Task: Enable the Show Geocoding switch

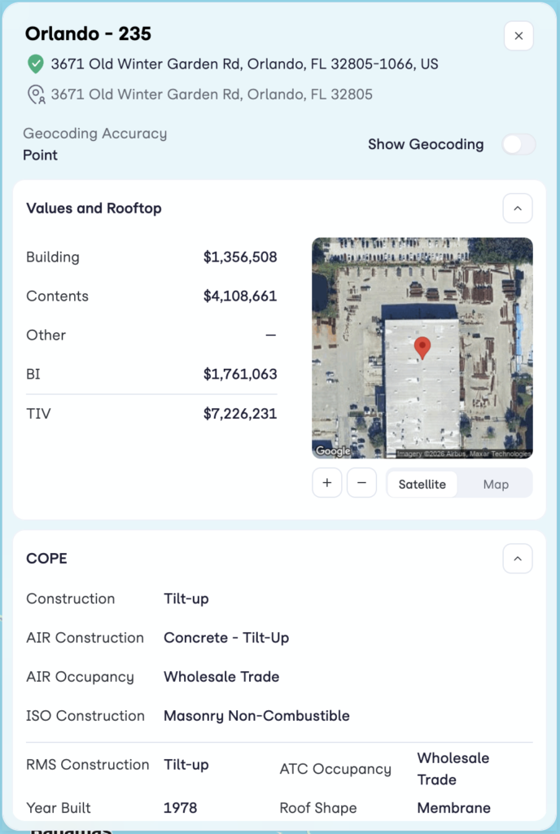Action: (x=518, y=144)
